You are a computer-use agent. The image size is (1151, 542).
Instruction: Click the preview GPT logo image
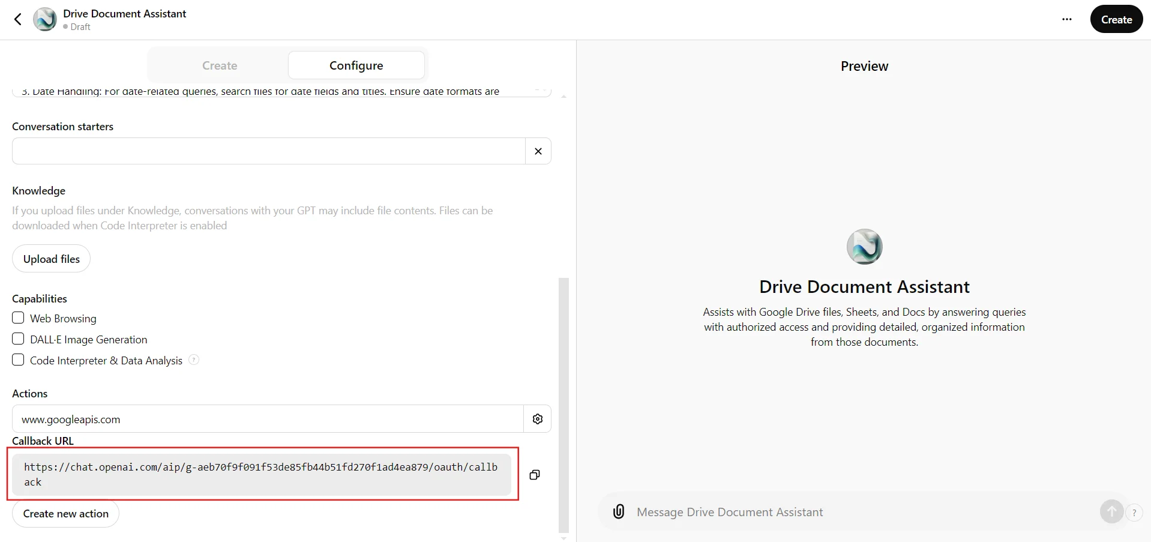[x=864, y=247]
